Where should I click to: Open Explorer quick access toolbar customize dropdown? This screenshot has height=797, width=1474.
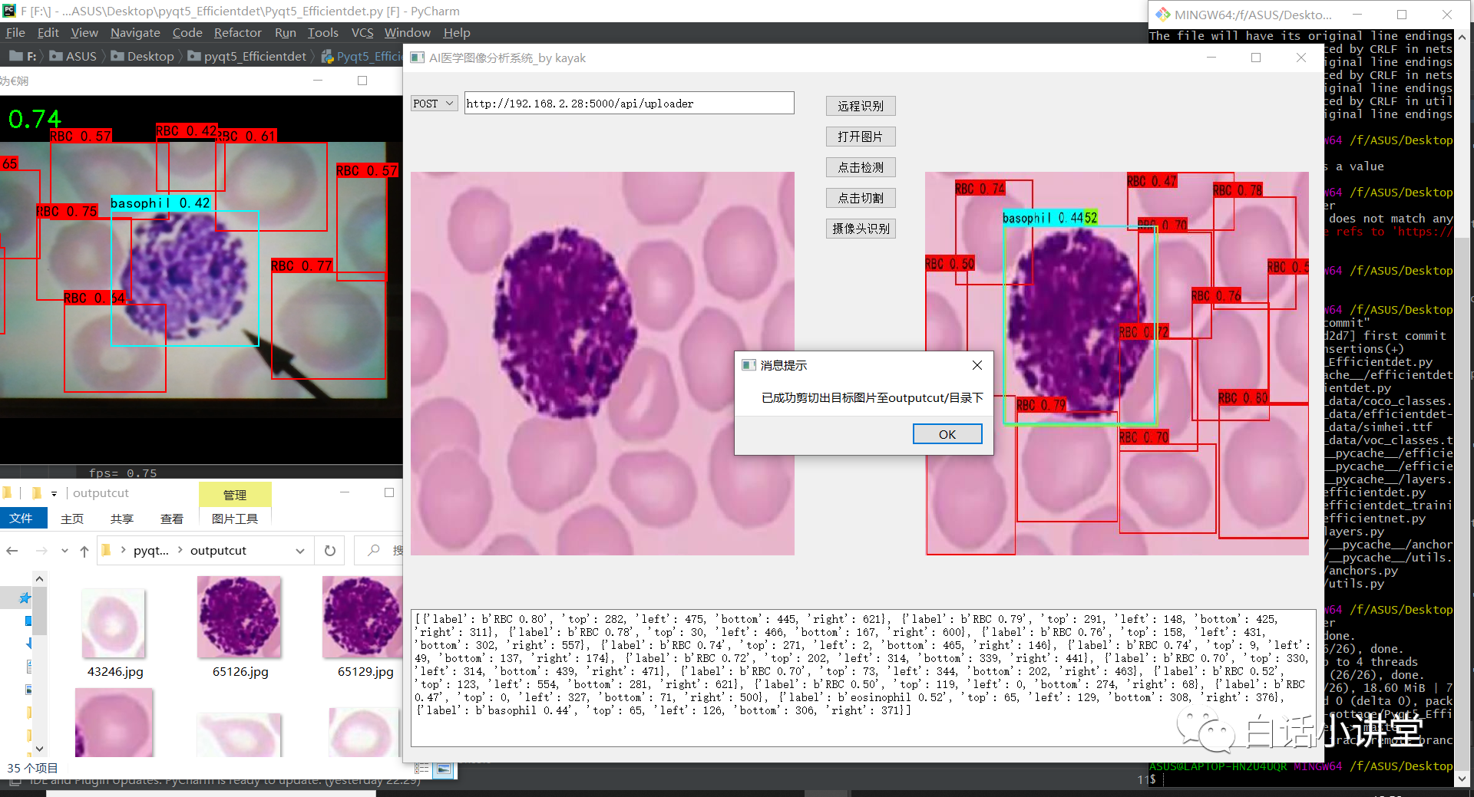coord(54,493)
